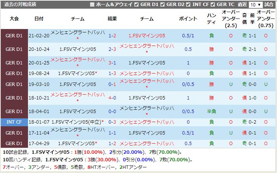277x173 pixels.
Task: Select the ハンディ column header
Action: [x=212, y=19]
